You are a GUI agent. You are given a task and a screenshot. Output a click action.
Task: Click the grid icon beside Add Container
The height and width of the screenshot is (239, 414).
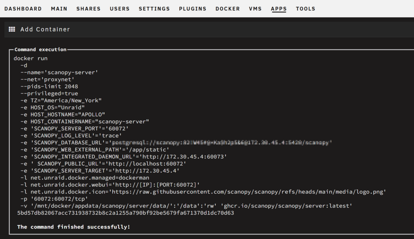[x=12, y=29]
